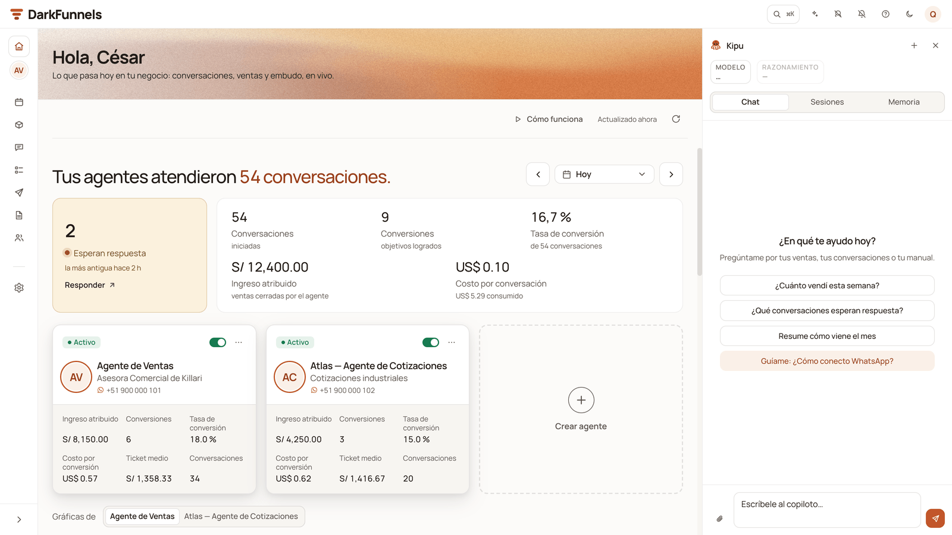Open the settings gear in sidebar
The width and height of the screenshot is (952, 535).
19,288
